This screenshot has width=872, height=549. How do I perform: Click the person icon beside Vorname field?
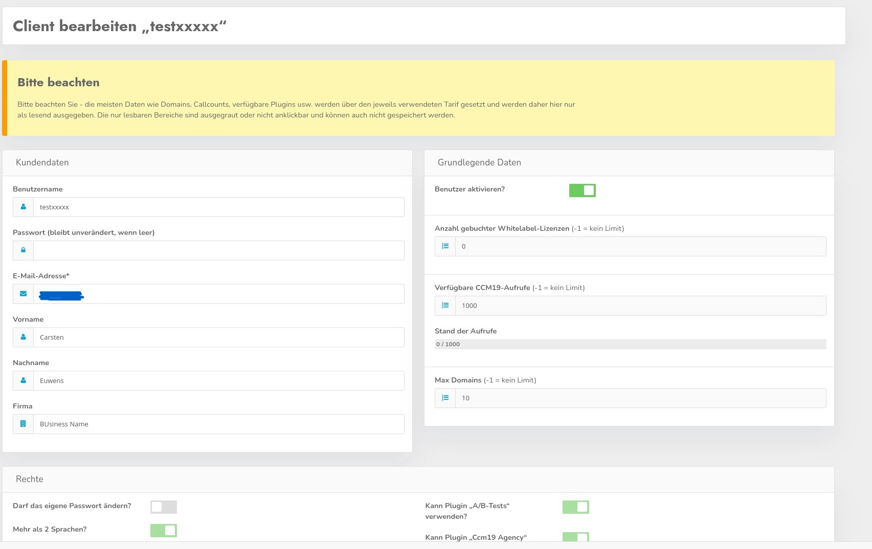click(23, 337)
